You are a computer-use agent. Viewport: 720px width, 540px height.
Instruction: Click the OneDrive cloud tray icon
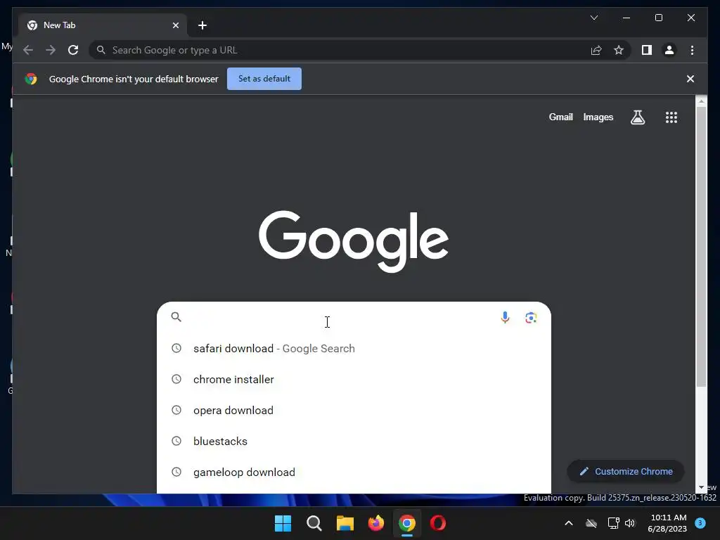point(591,523)
